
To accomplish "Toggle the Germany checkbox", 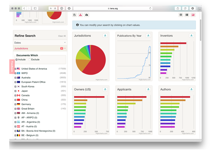I will point(15,104).
